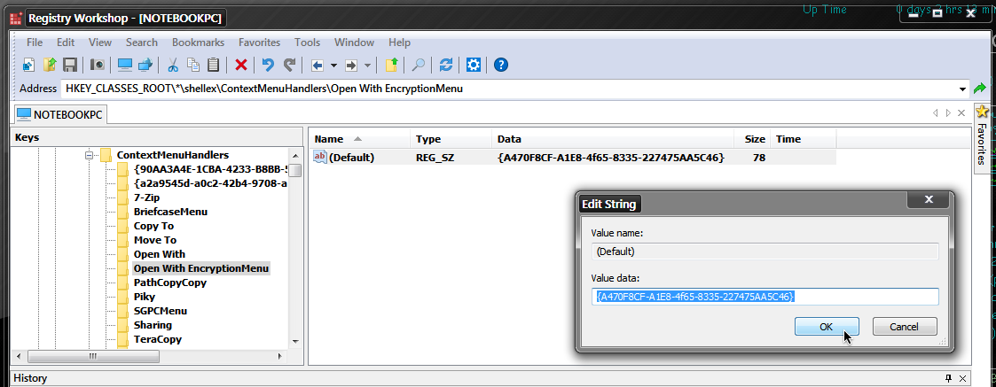
Task: Click inside the Address path field
Action: pos(507,89)
